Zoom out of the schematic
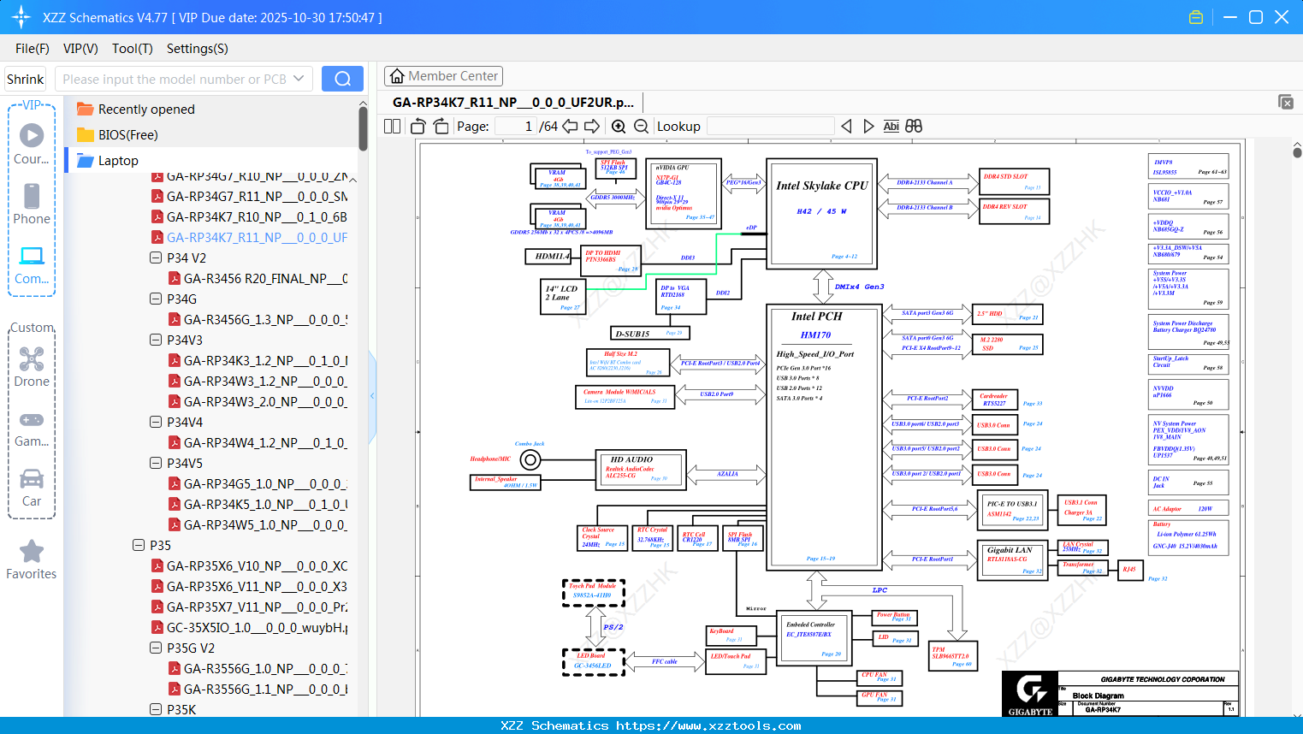Image resolution: width=1303 pixels, height=734 pixels. pos(641,126)
